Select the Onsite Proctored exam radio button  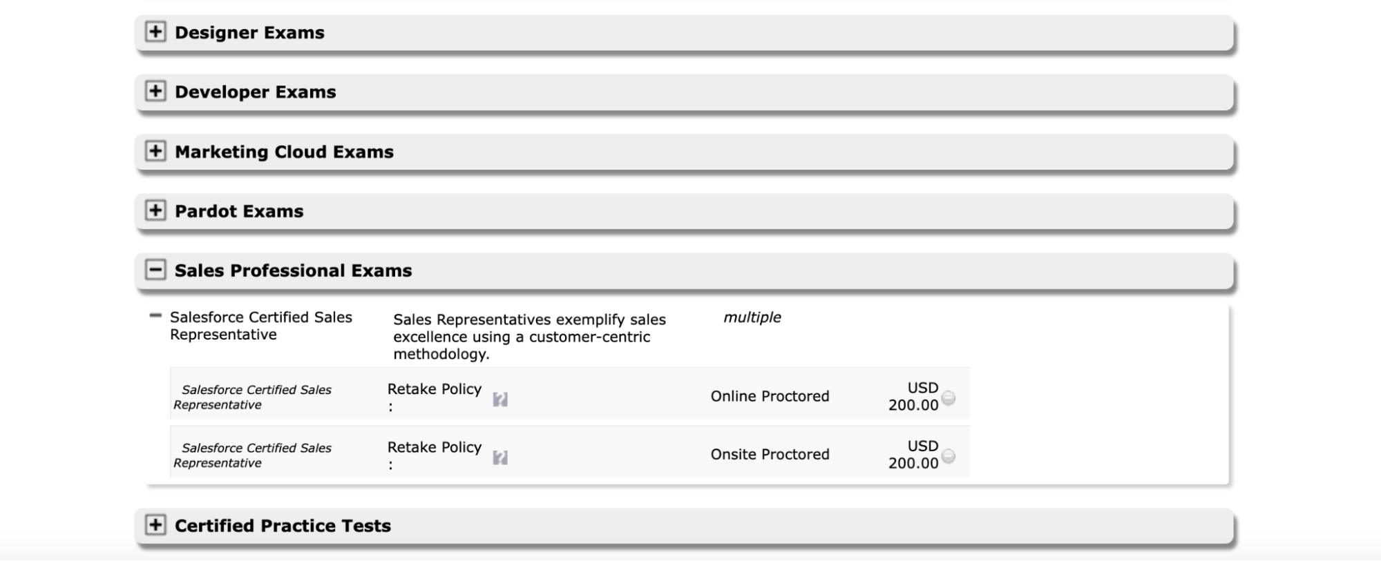click(x=949, y=456)
